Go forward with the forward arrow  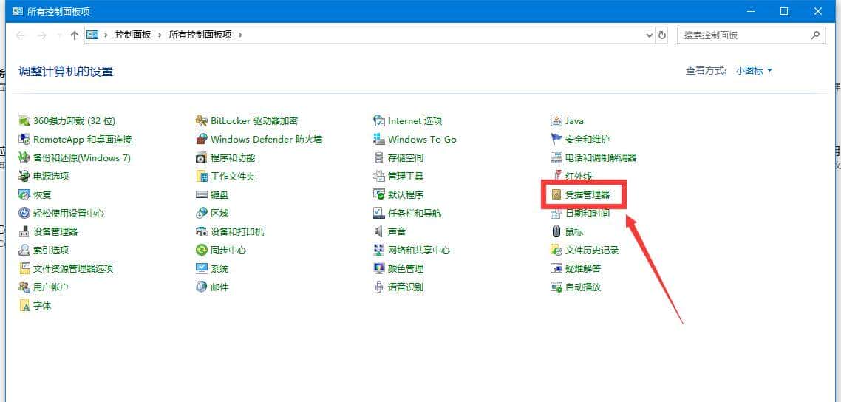tap(42, 35)
